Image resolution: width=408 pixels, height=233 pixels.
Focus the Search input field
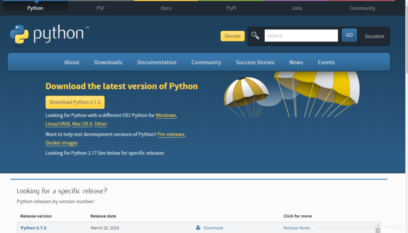coord(301,35)
